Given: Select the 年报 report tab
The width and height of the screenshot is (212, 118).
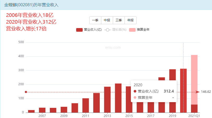Looking at the screenshot, I should pos(131,20).
